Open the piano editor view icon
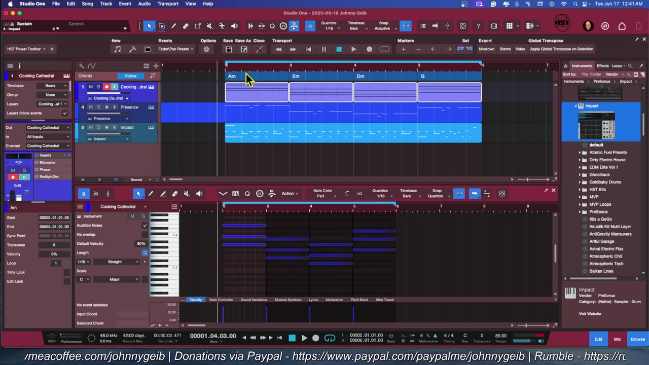Viewport: 649px width, 365px height. [x=84, y=194]
